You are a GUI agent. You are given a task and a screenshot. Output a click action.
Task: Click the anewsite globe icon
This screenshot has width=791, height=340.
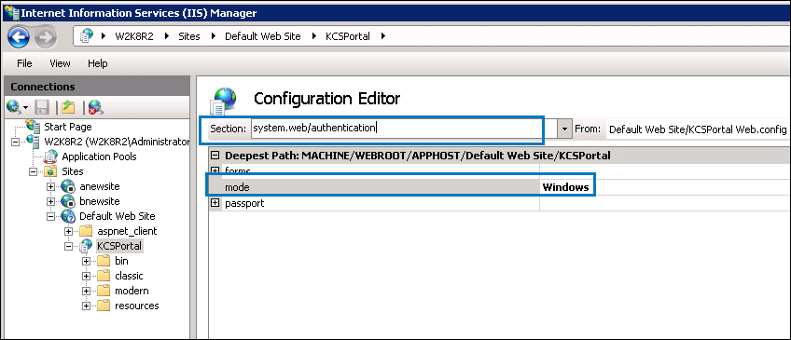click(68, 186)
